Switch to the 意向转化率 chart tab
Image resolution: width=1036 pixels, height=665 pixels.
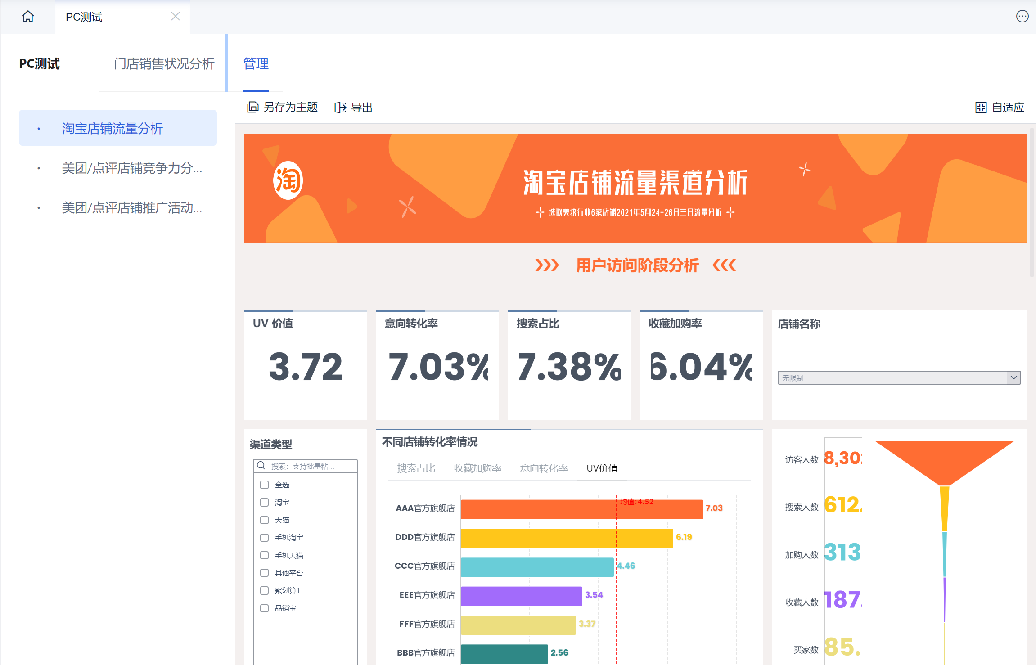click(x=544, y=468)
